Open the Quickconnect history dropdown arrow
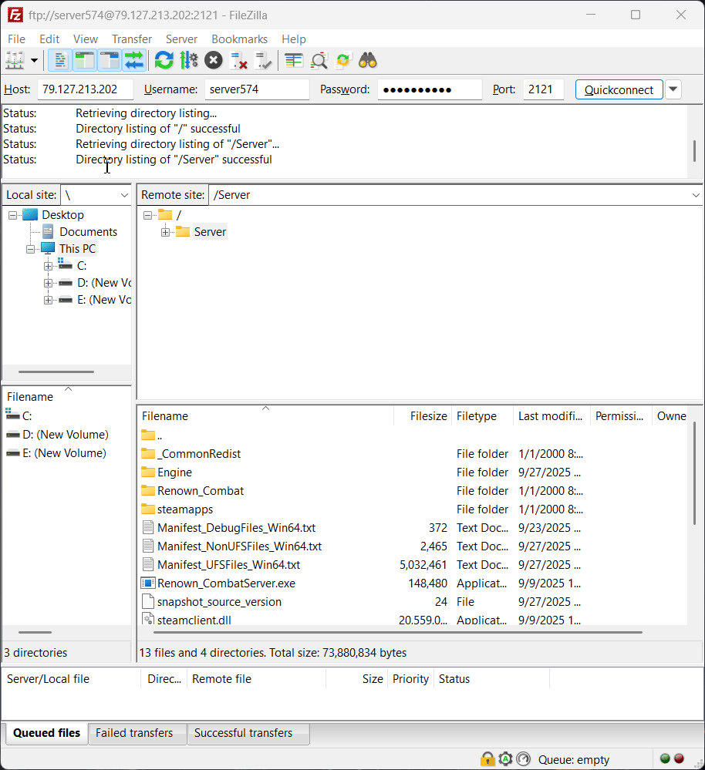 [673, 89]
